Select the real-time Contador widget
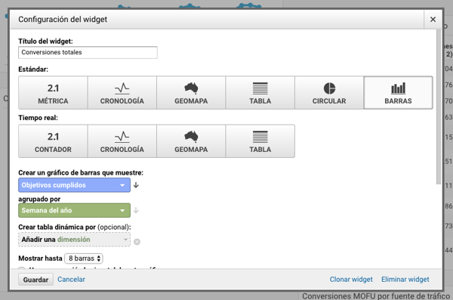This screenshot has width=453, height=300. point(53,141)
